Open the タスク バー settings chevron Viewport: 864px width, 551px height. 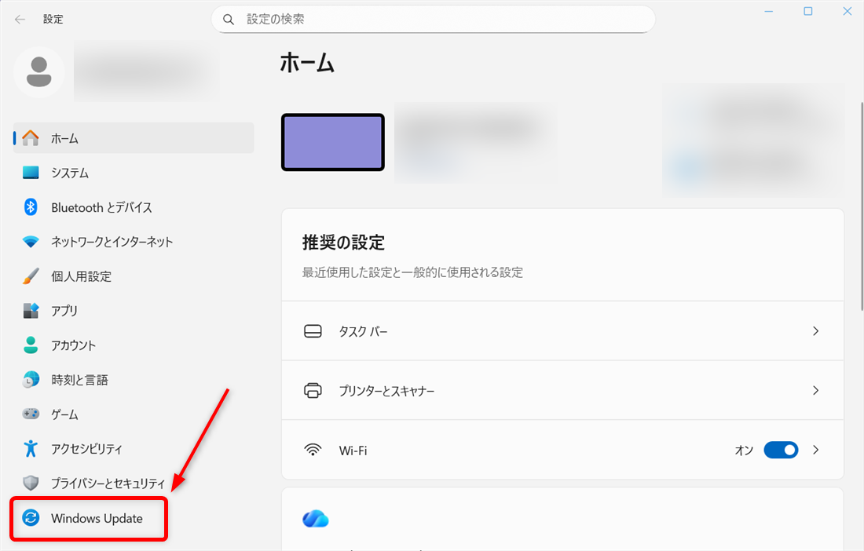815,331
